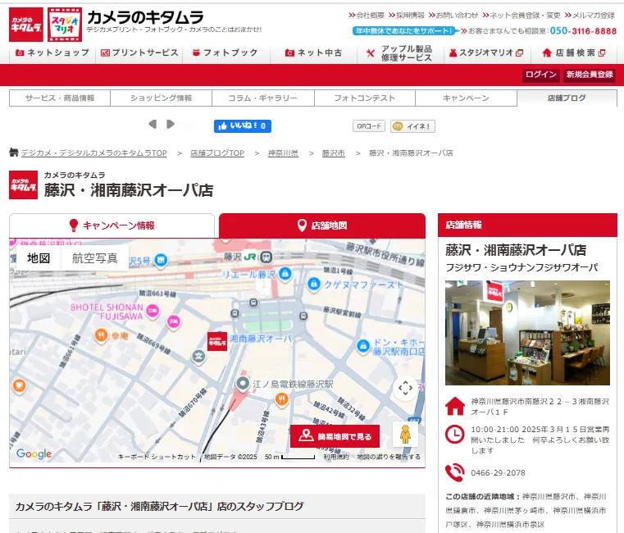The width and height of the screenshot is (624, 533).
Task: Switch to 店舗地図 tab
Action: (322, 225)
